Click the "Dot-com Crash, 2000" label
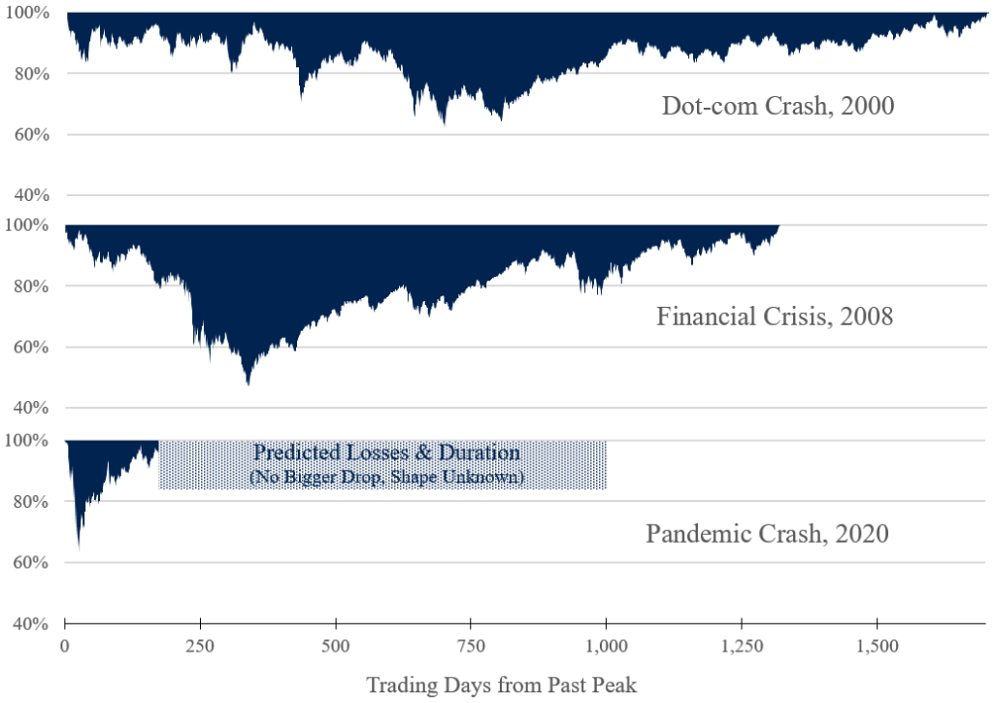Viewport: 994px width, 703px height. (777, 105)
